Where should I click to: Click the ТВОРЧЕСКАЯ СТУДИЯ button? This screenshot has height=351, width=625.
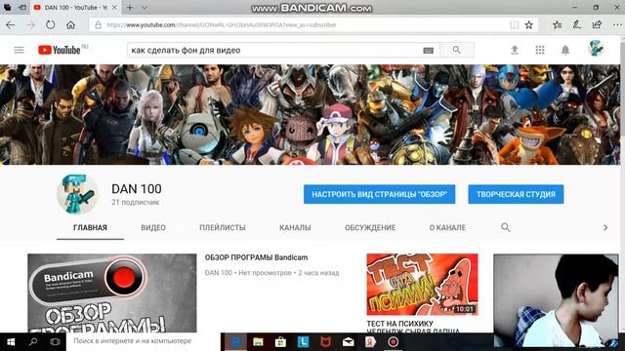[516, 194]
